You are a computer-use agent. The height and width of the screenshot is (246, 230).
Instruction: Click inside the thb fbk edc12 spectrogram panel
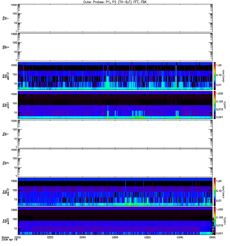pos(115,76)
